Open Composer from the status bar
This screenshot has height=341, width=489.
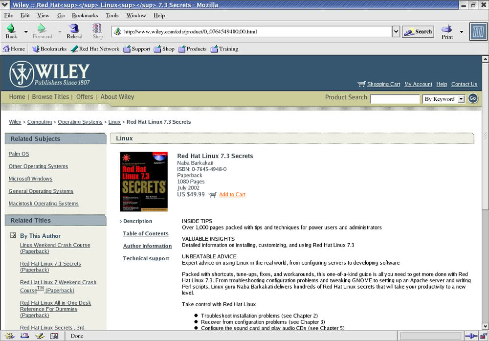click(x=40, y=336)
